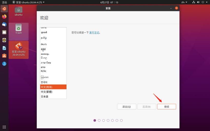Click the 安装 Ubuntu 20.04.4 LTS desktop shortcut
The width and height of the screenshot is (210, 131).
click(18, 49)
